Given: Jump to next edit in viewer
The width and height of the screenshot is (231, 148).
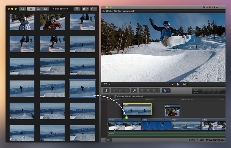Looking at the screenshot, I should pos(185,84).
